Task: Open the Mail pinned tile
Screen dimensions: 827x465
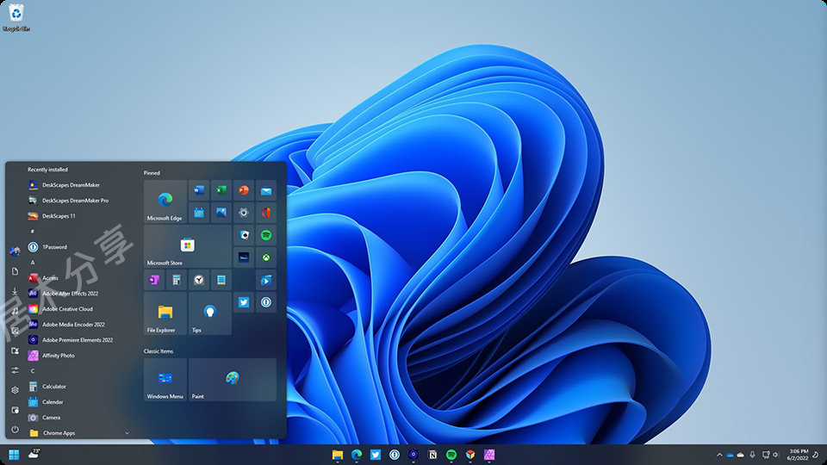Action: (266, 190)
